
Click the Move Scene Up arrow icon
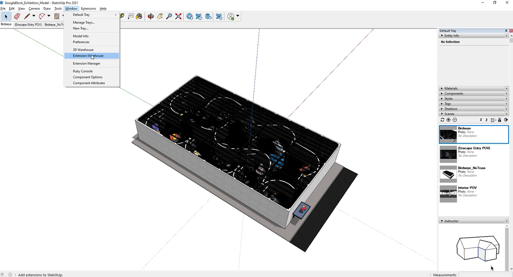(x=486, y=120)
